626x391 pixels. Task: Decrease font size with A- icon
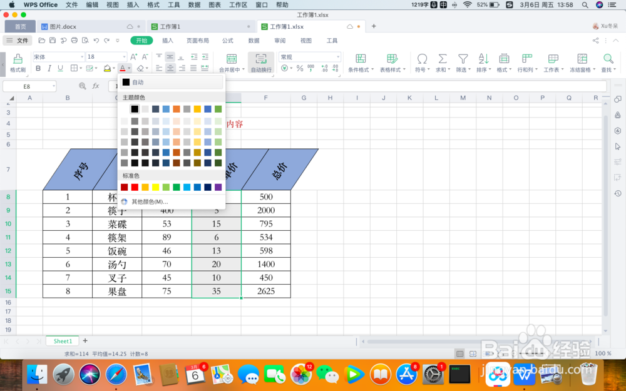click(145, 57)
